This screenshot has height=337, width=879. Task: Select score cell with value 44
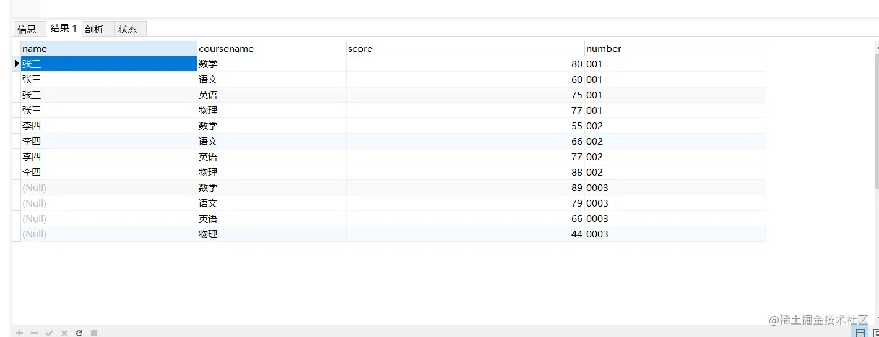point(465,234)
